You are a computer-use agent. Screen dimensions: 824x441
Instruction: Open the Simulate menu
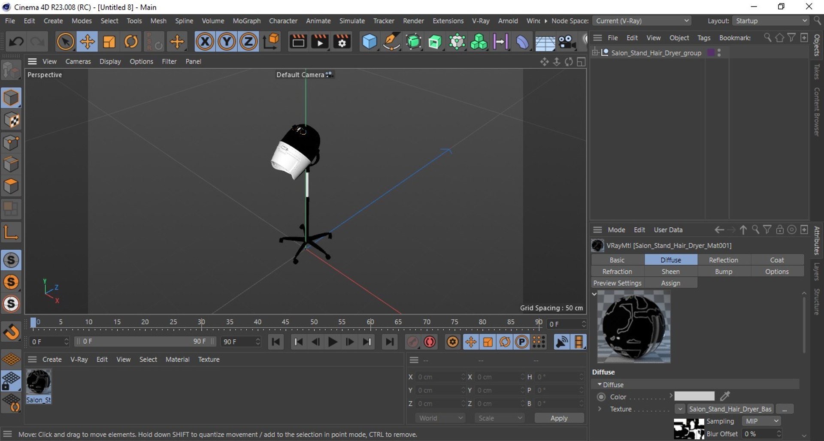click(x=352, y=21)
